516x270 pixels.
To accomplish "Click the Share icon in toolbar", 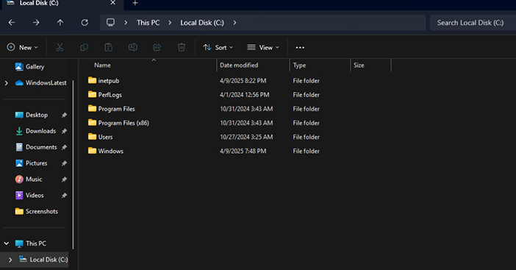I will 157,47.
